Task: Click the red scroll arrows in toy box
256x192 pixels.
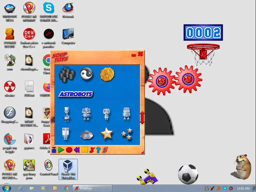Action: coord(142,118)
